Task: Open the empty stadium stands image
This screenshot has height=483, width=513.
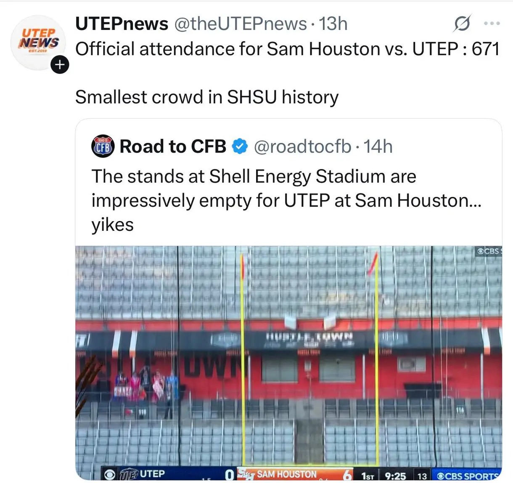Action: coord(288,357)
